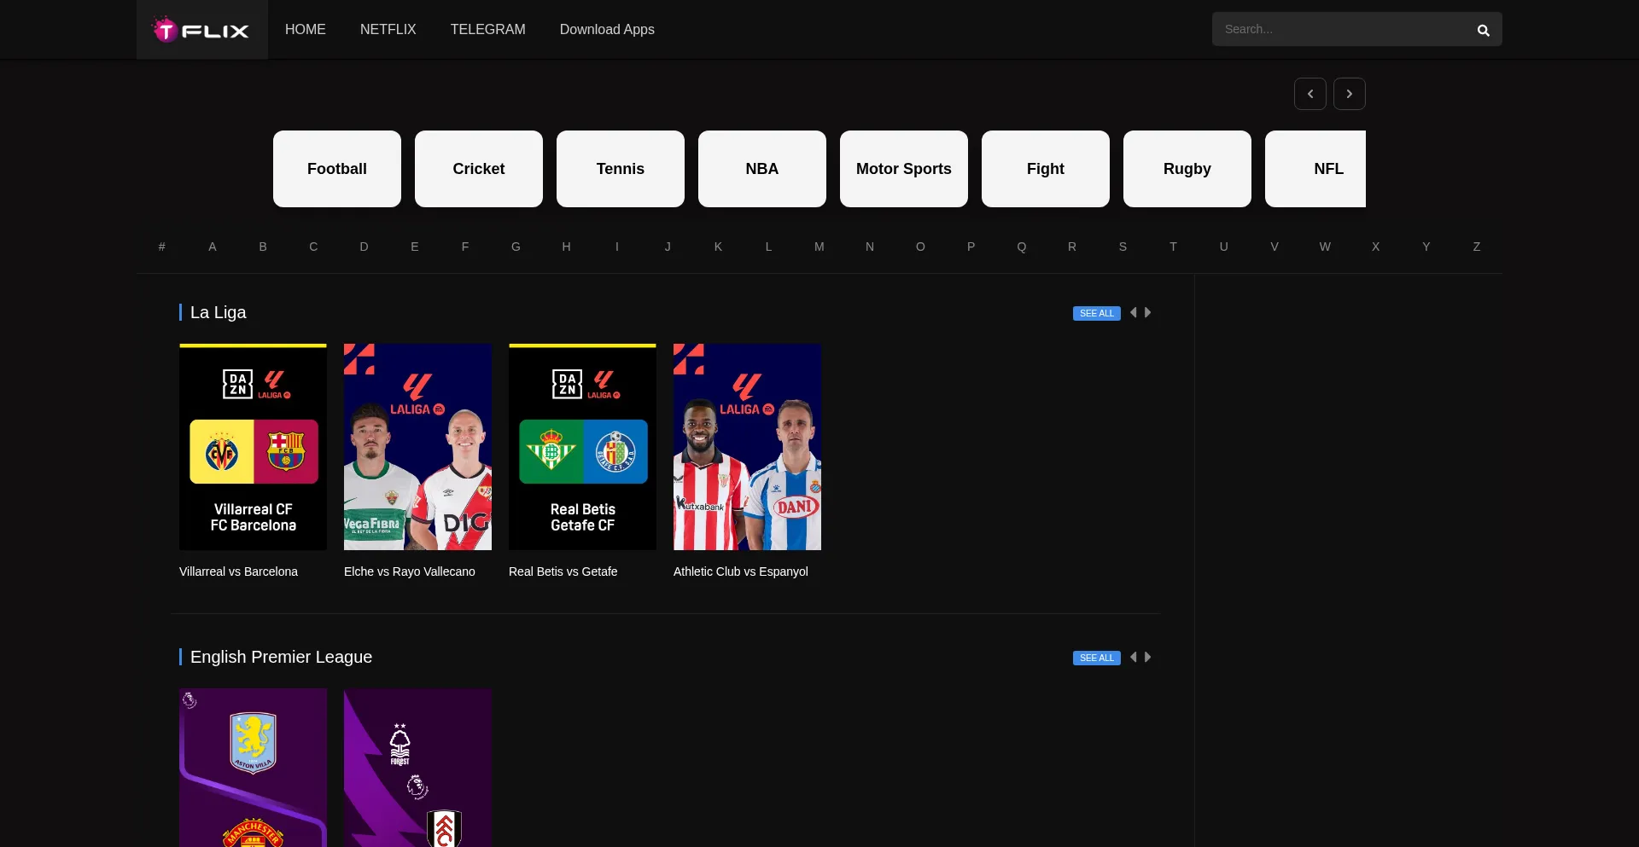Show next La Liga matches arrow
This screenshot has width=1639, height=847.
(1148, 313)
